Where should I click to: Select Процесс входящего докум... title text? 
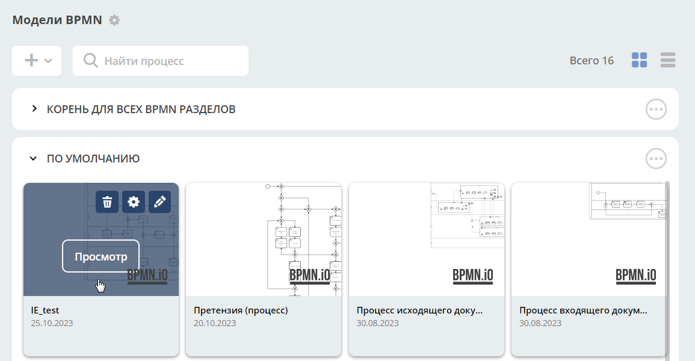point(583,310)
